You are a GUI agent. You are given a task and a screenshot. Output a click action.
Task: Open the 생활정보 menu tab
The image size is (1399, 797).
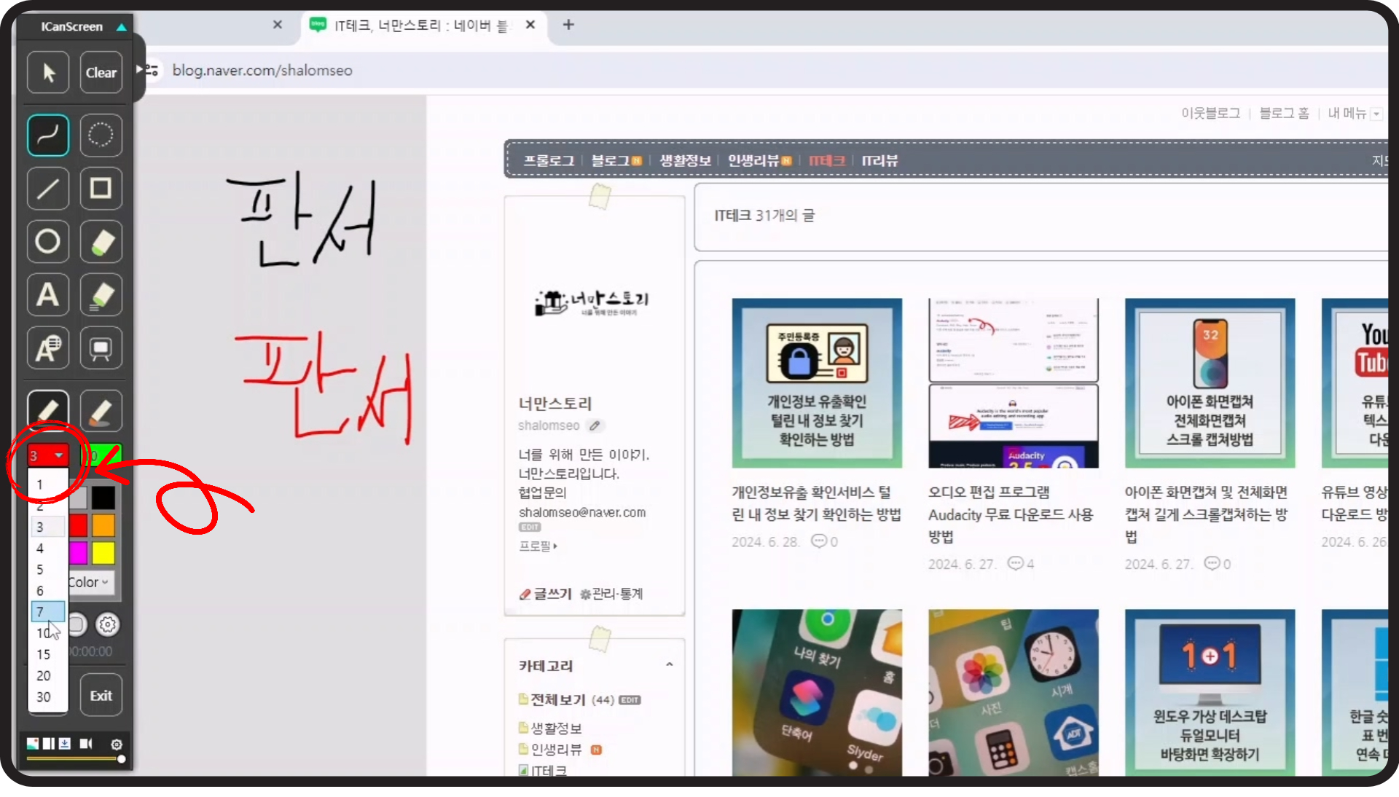685,160
